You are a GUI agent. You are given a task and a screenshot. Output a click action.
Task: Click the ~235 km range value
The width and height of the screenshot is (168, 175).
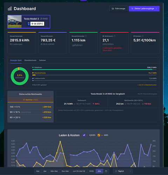click(47, 117)
